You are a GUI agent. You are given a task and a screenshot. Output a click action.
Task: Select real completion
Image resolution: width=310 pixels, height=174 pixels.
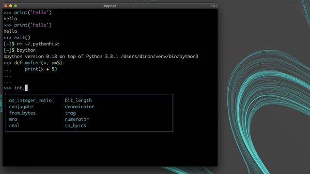click(14, 126)
